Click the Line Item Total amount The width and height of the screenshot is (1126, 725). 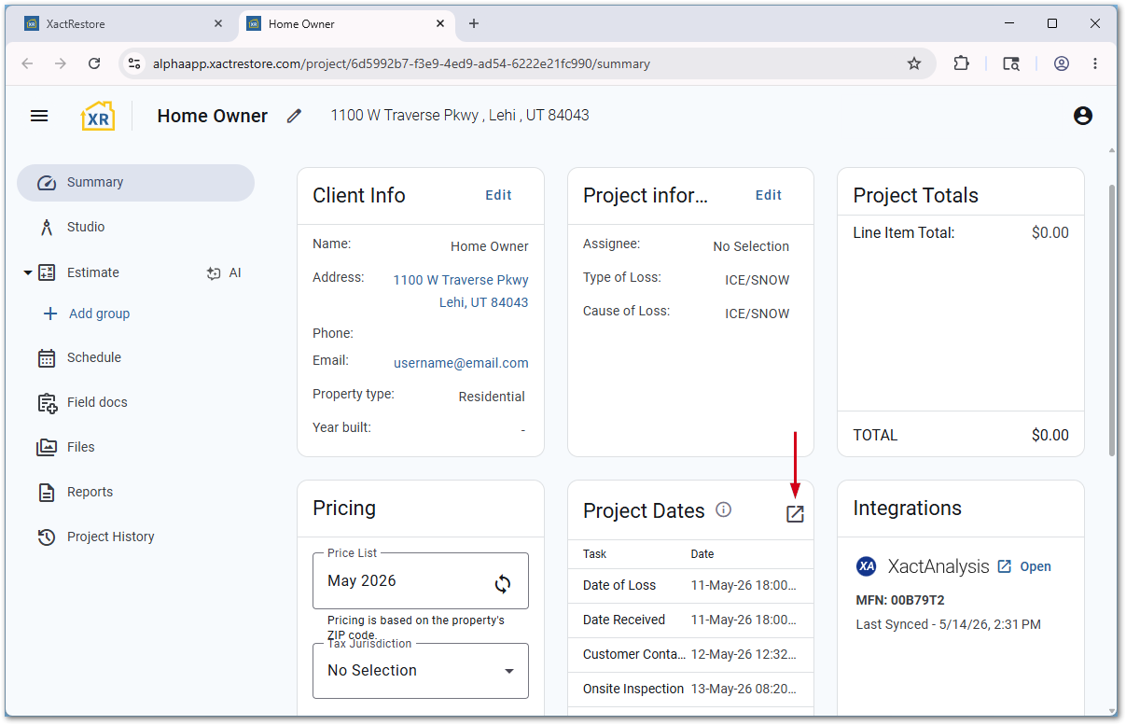(x=1050, y=233)
